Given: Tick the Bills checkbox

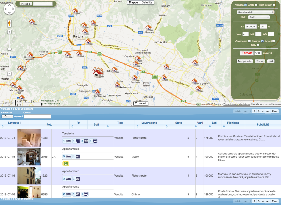Looking at the screenshot, I should (x=258, y=45).
